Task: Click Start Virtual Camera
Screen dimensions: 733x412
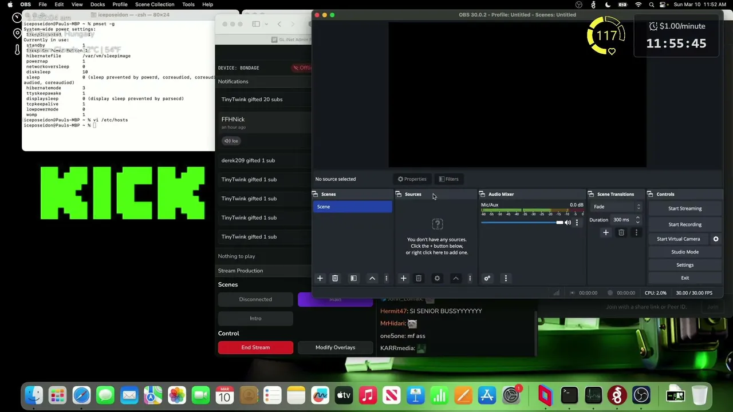Action: point(679,239)
